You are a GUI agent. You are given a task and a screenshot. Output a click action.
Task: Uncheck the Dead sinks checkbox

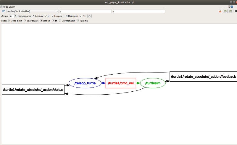point(9,21)
